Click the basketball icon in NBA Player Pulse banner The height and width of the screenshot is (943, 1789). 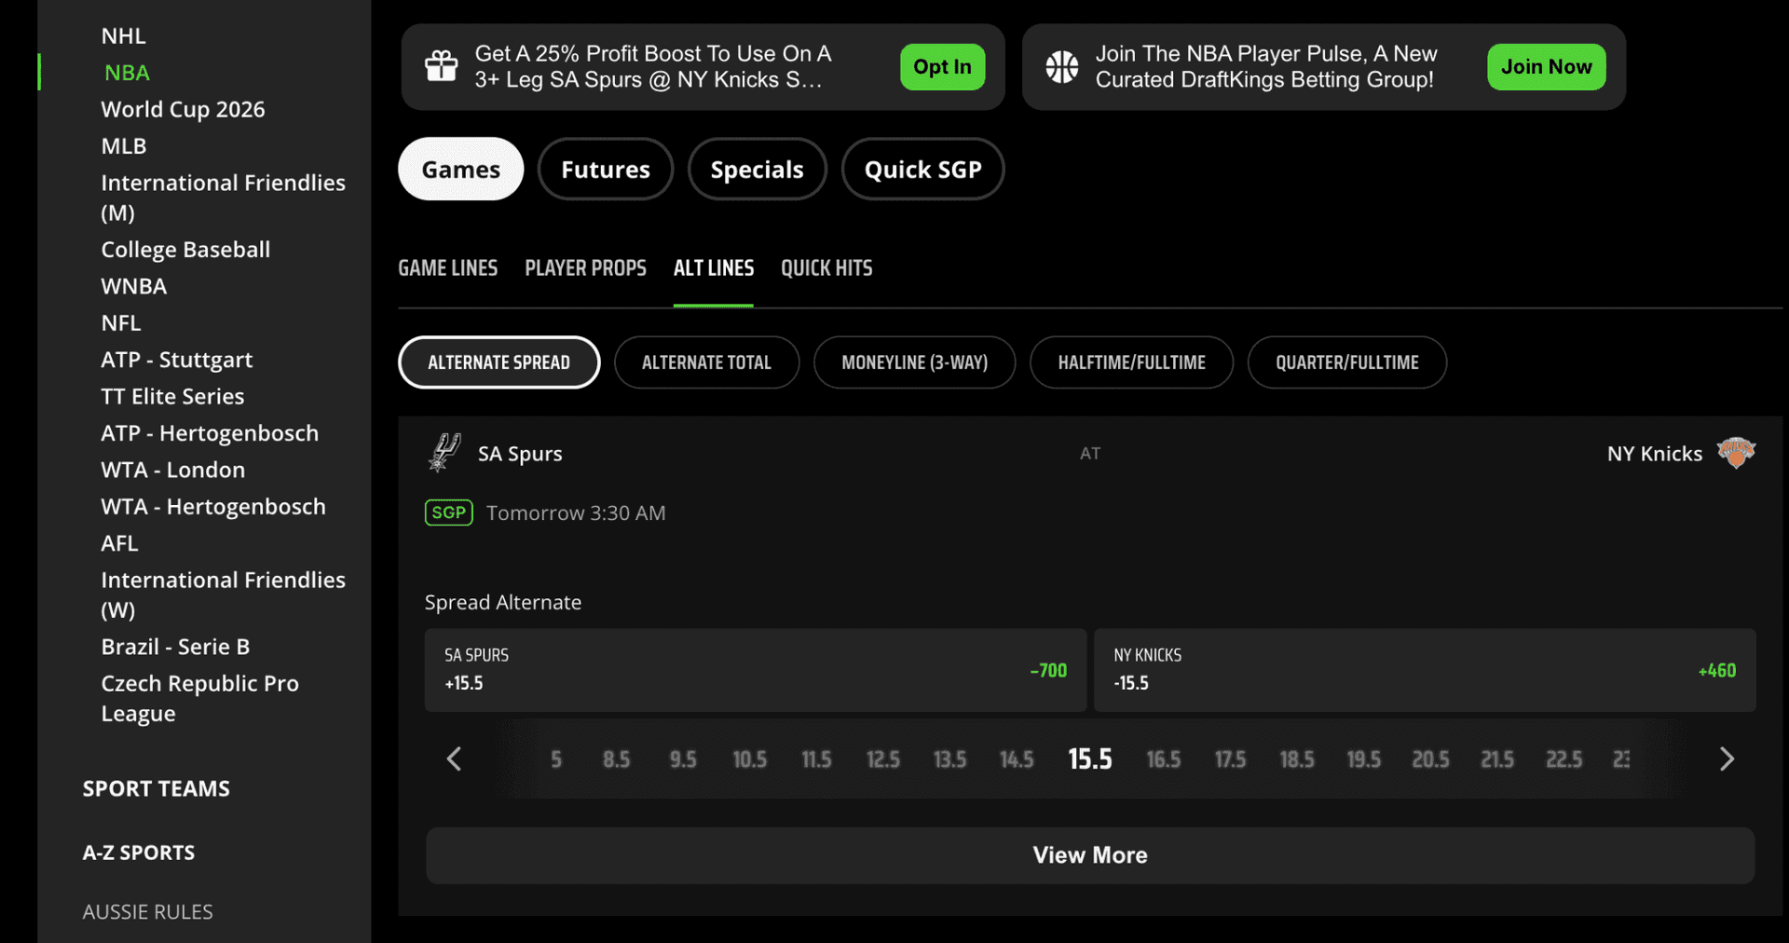click(x=1062, y=66)
